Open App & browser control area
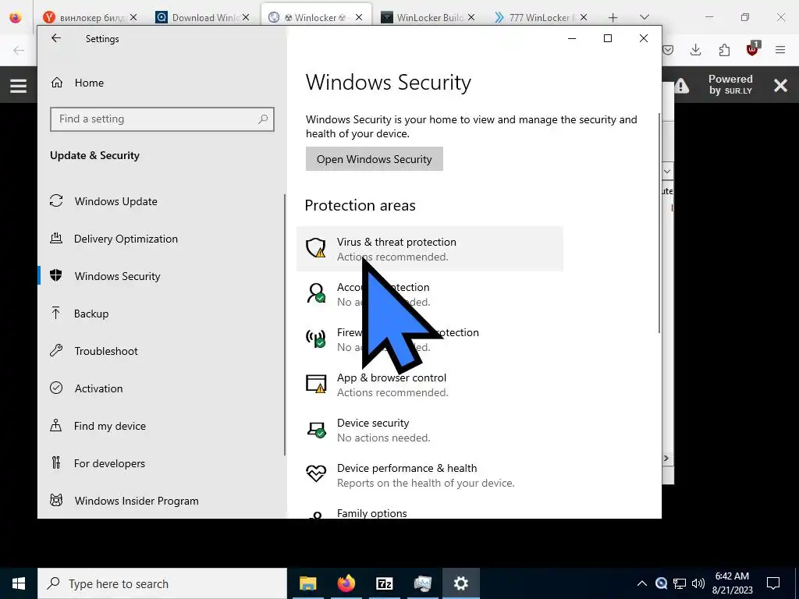 (430, 385)
